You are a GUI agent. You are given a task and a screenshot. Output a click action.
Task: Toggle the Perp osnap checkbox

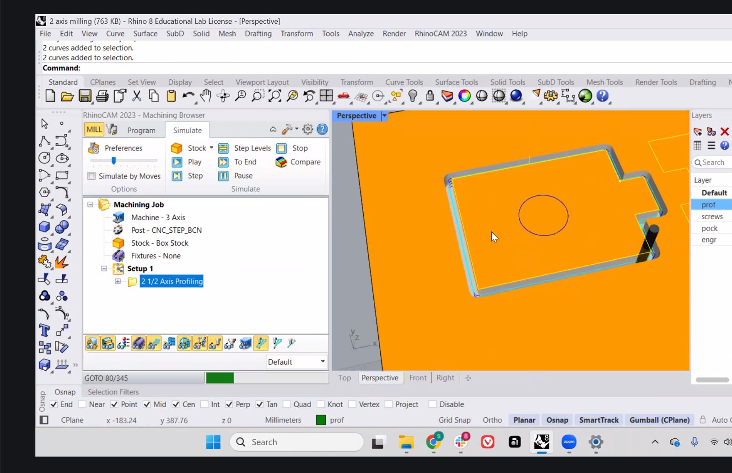point(229,405)
